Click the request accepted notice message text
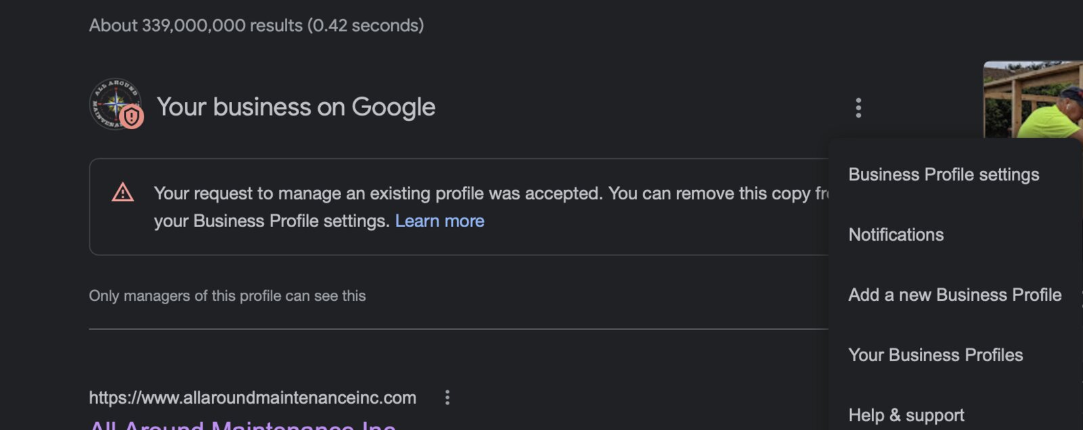1083x430 pixels. (491, 207)
